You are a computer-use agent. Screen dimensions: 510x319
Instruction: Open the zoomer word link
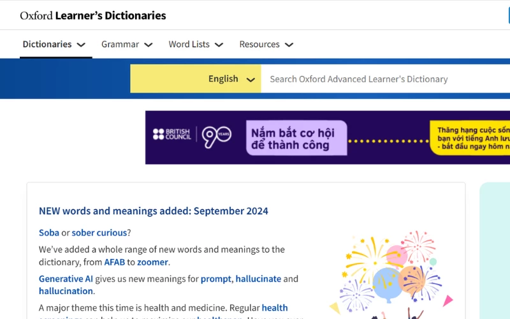click(152, 262)
